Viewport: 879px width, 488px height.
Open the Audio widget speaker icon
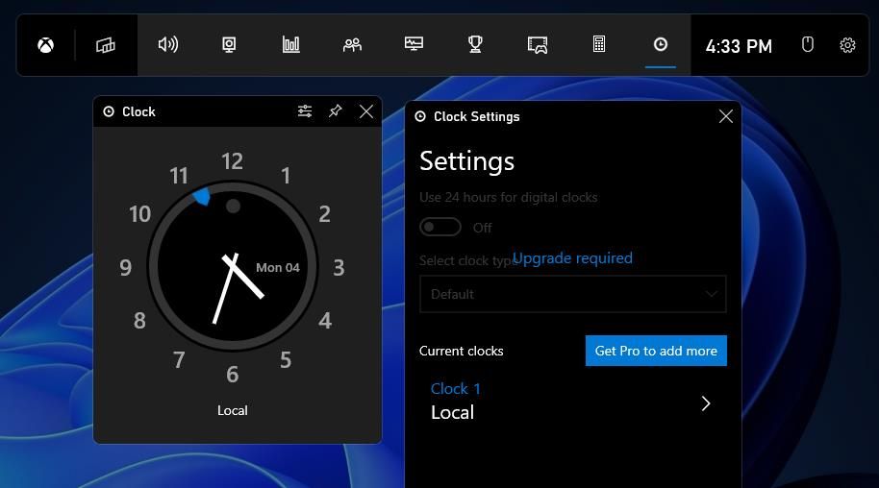click(168, 44)
